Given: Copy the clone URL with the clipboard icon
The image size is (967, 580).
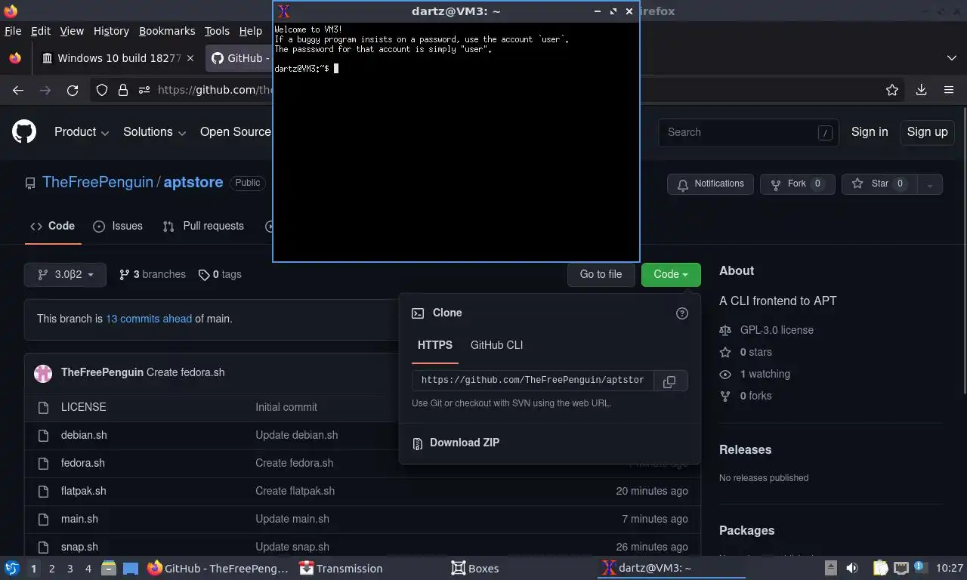Looking at the screenshot, I should click(x=669, y=381).
